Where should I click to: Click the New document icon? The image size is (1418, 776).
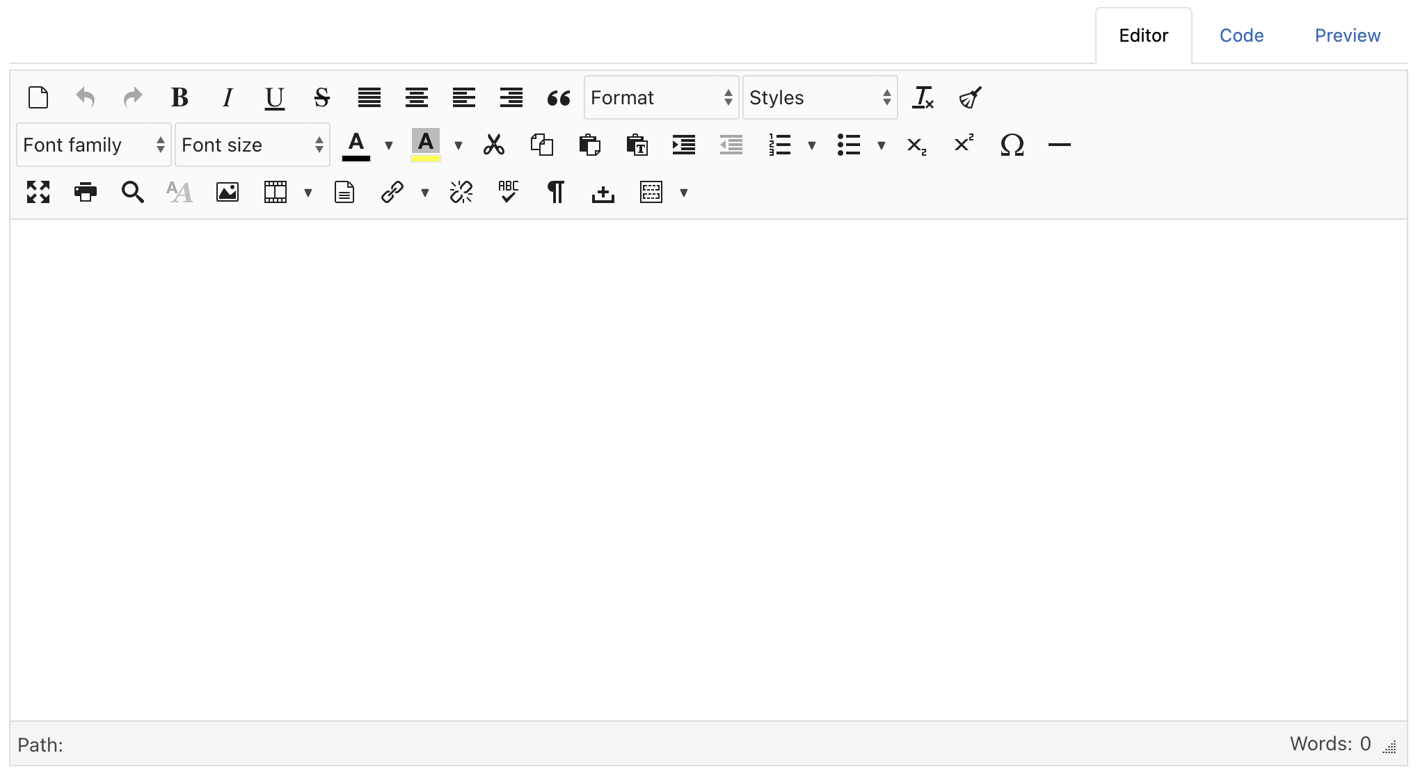coord(38,98)
